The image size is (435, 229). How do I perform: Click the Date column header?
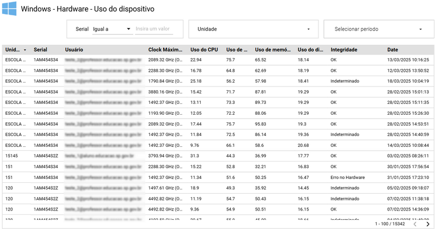(x=393, y=49)
